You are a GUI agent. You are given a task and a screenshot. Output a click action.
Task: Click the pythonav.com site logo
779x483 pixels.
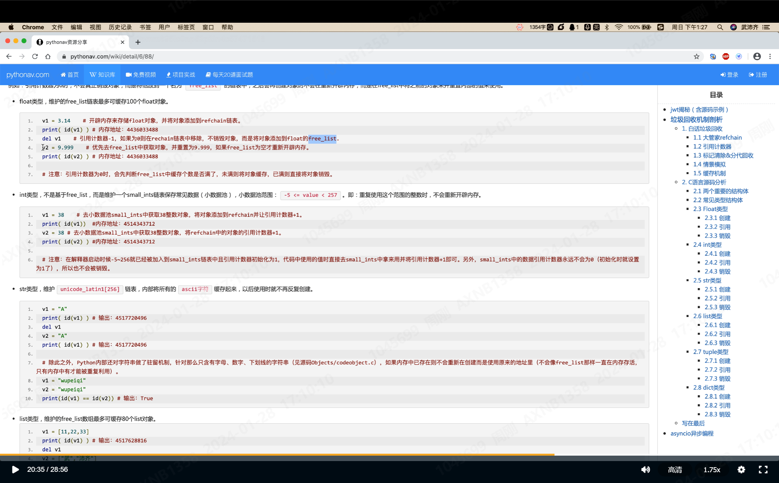(28, 74)
